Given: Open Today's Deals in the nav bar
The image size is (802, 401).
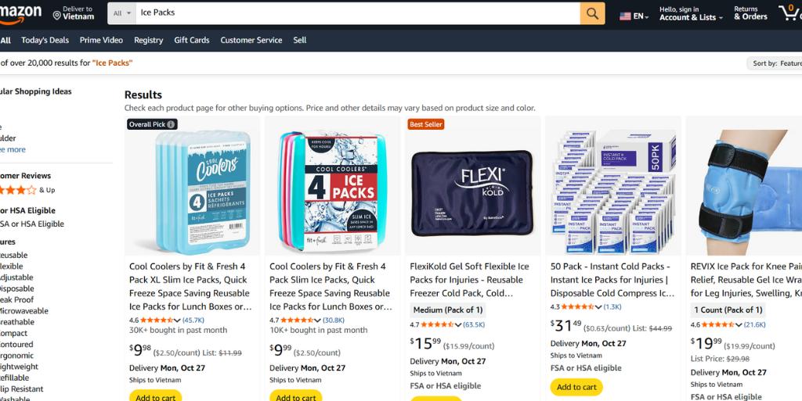Looking at the screenshot, I should 45,41.
